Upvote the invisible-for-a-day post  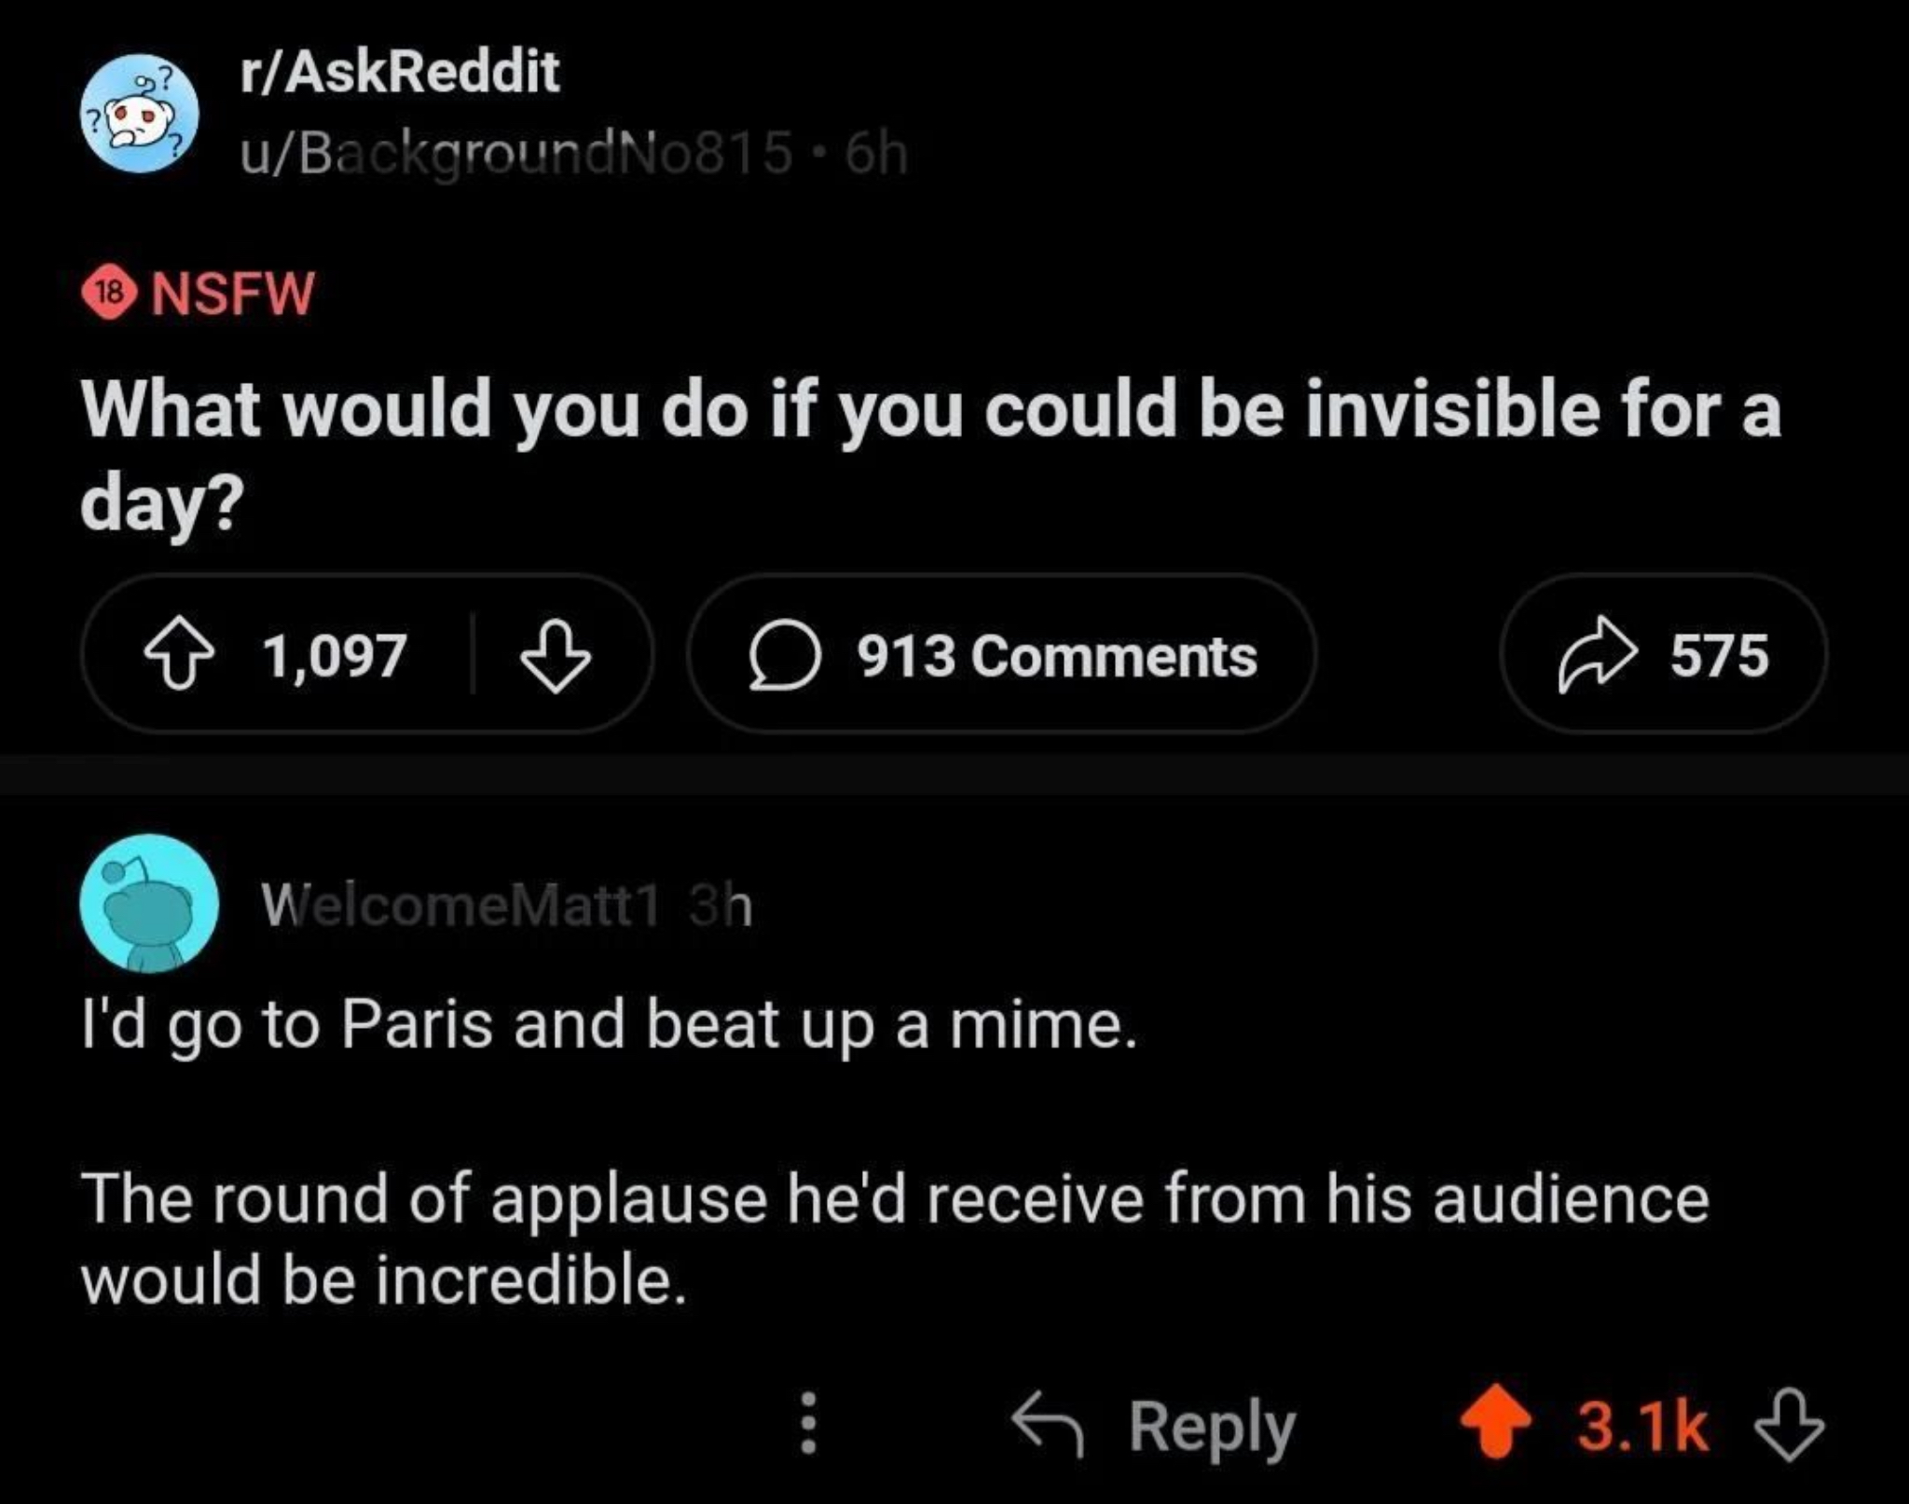[x=179, y=655]
